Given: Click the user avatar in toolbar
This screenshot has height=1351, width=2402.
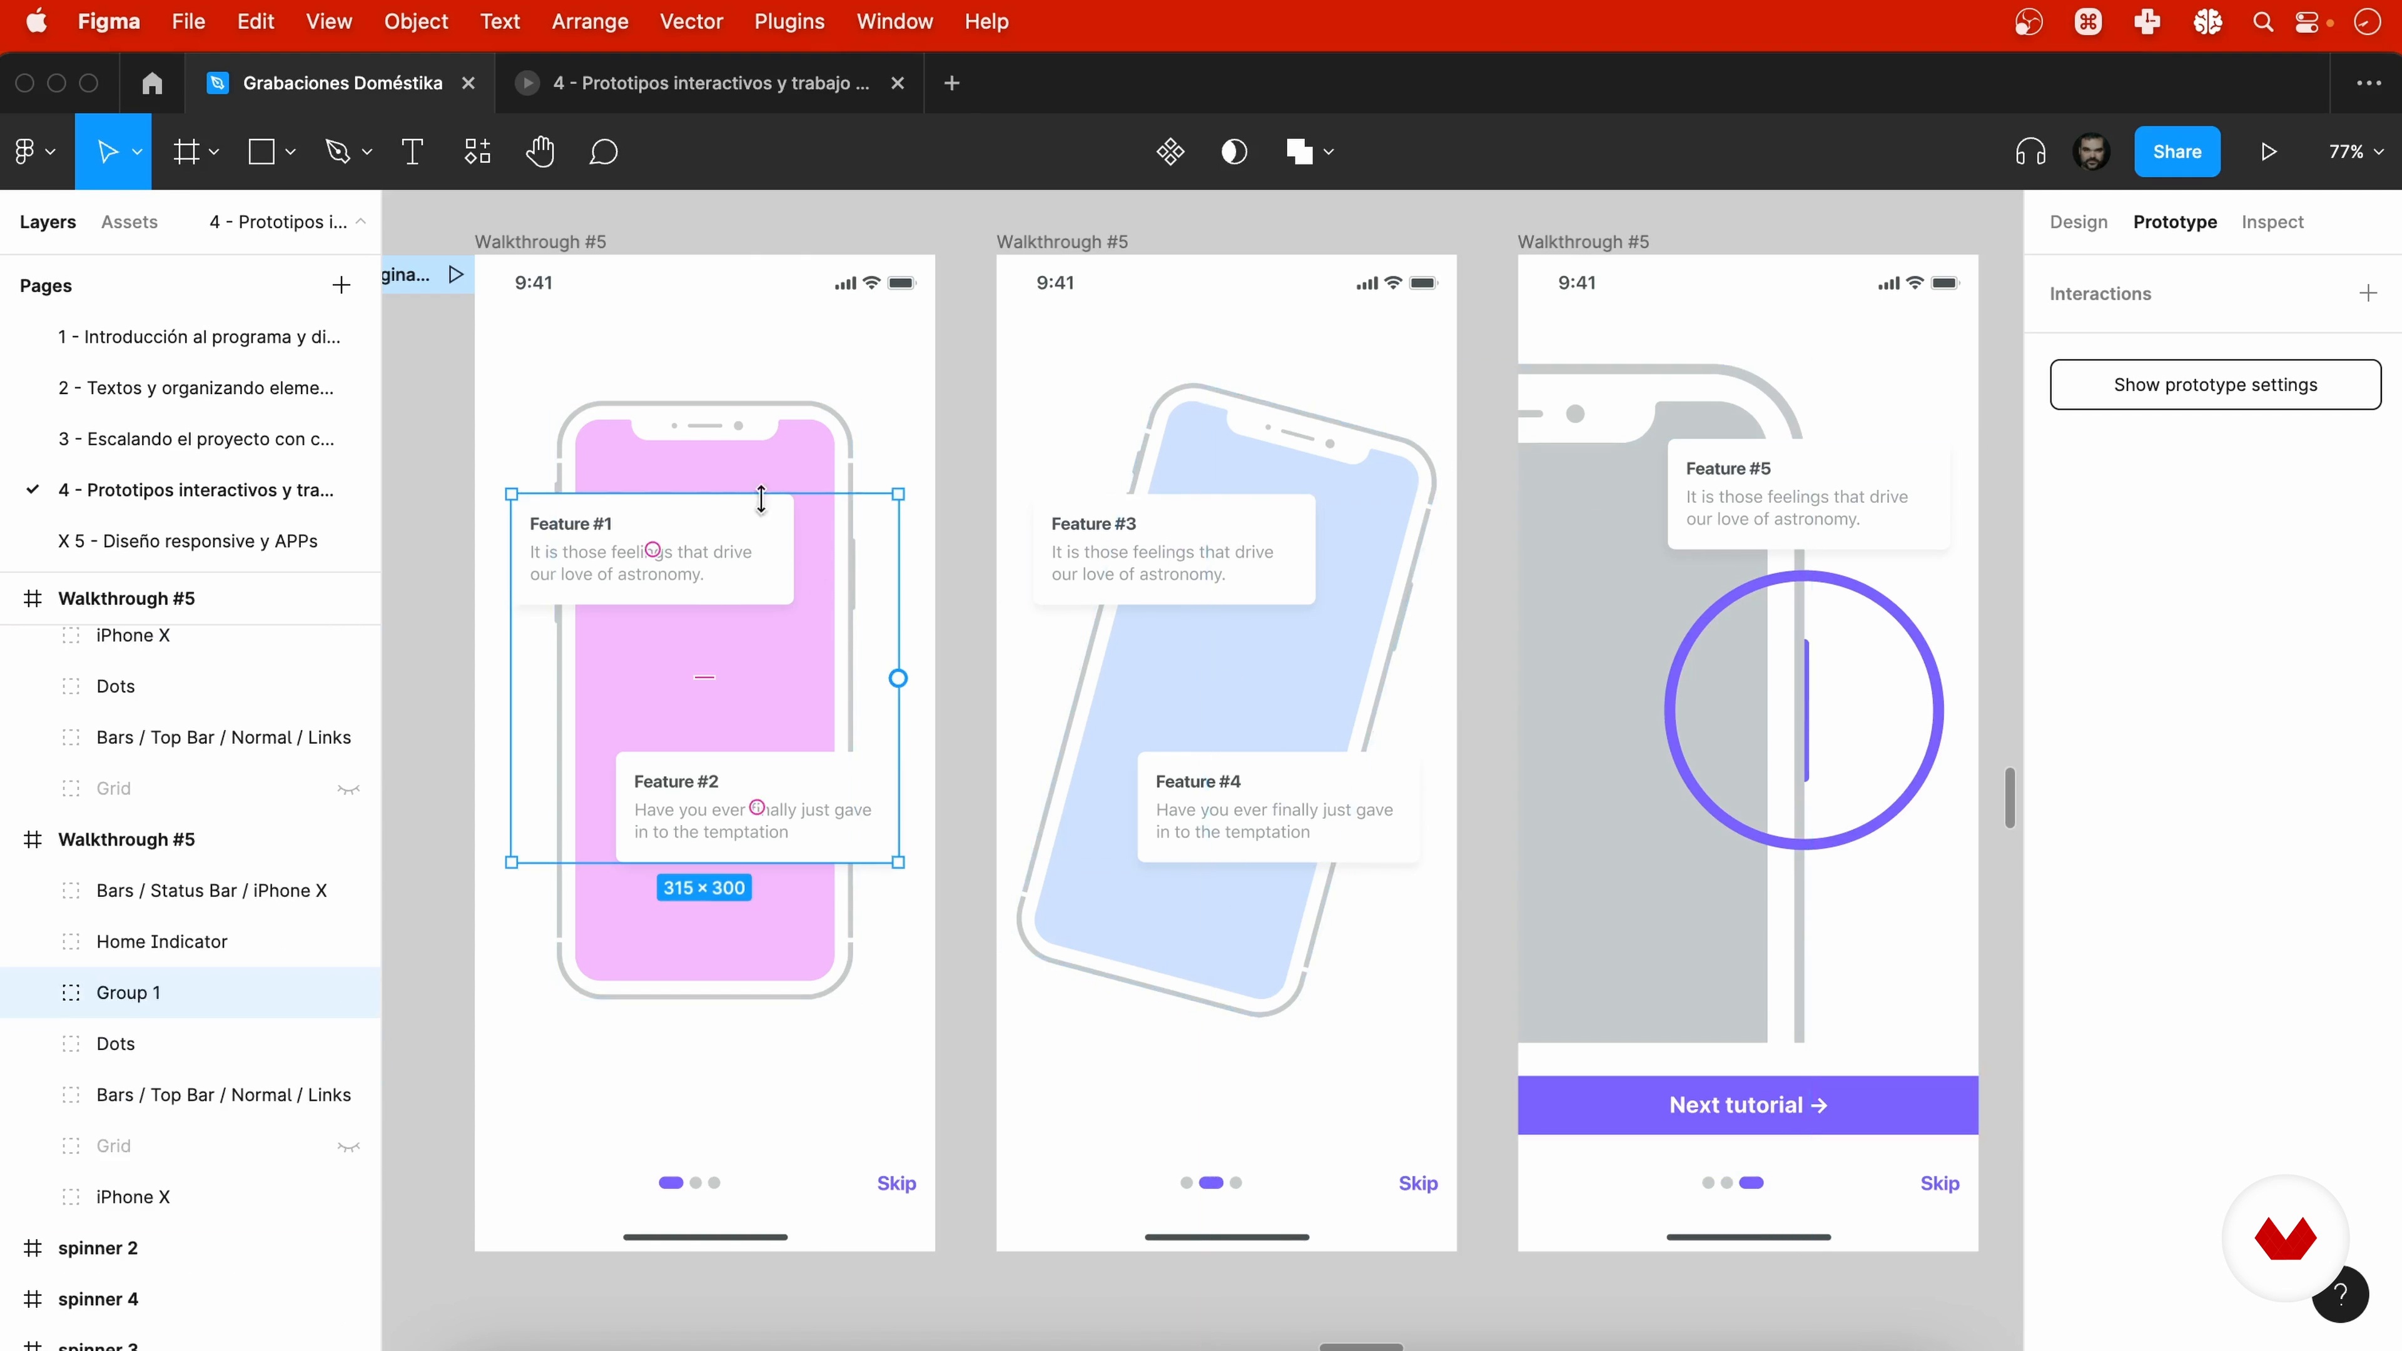Looking at the screenshot, I should [2092, 151].
